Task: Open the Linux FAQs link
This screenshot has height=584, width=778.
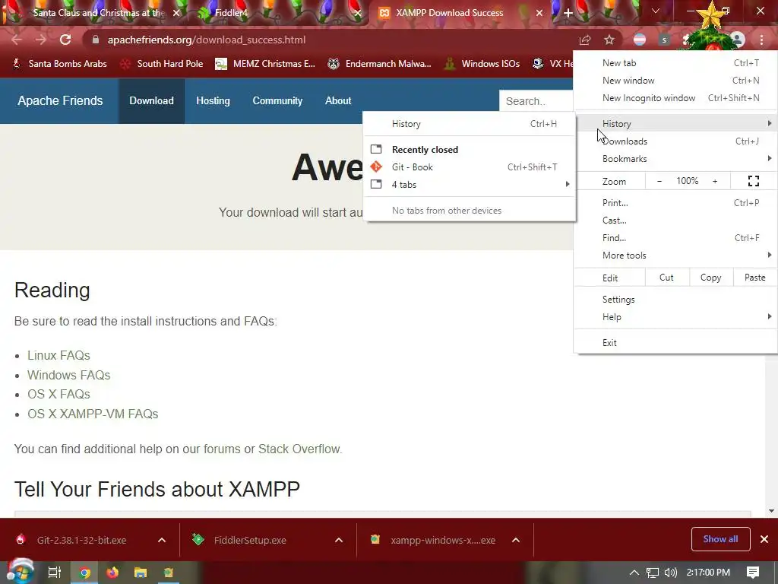Action: click(x=59, y=356)
